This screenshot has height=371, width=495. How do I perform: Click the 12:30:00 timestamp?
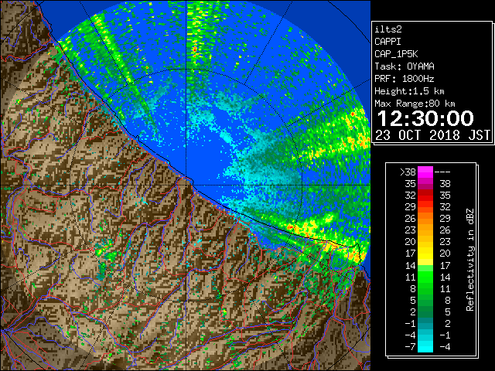[425, 118]
